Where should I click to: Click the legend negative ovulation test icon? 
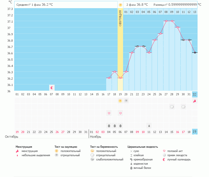click(x=56, y=155)
